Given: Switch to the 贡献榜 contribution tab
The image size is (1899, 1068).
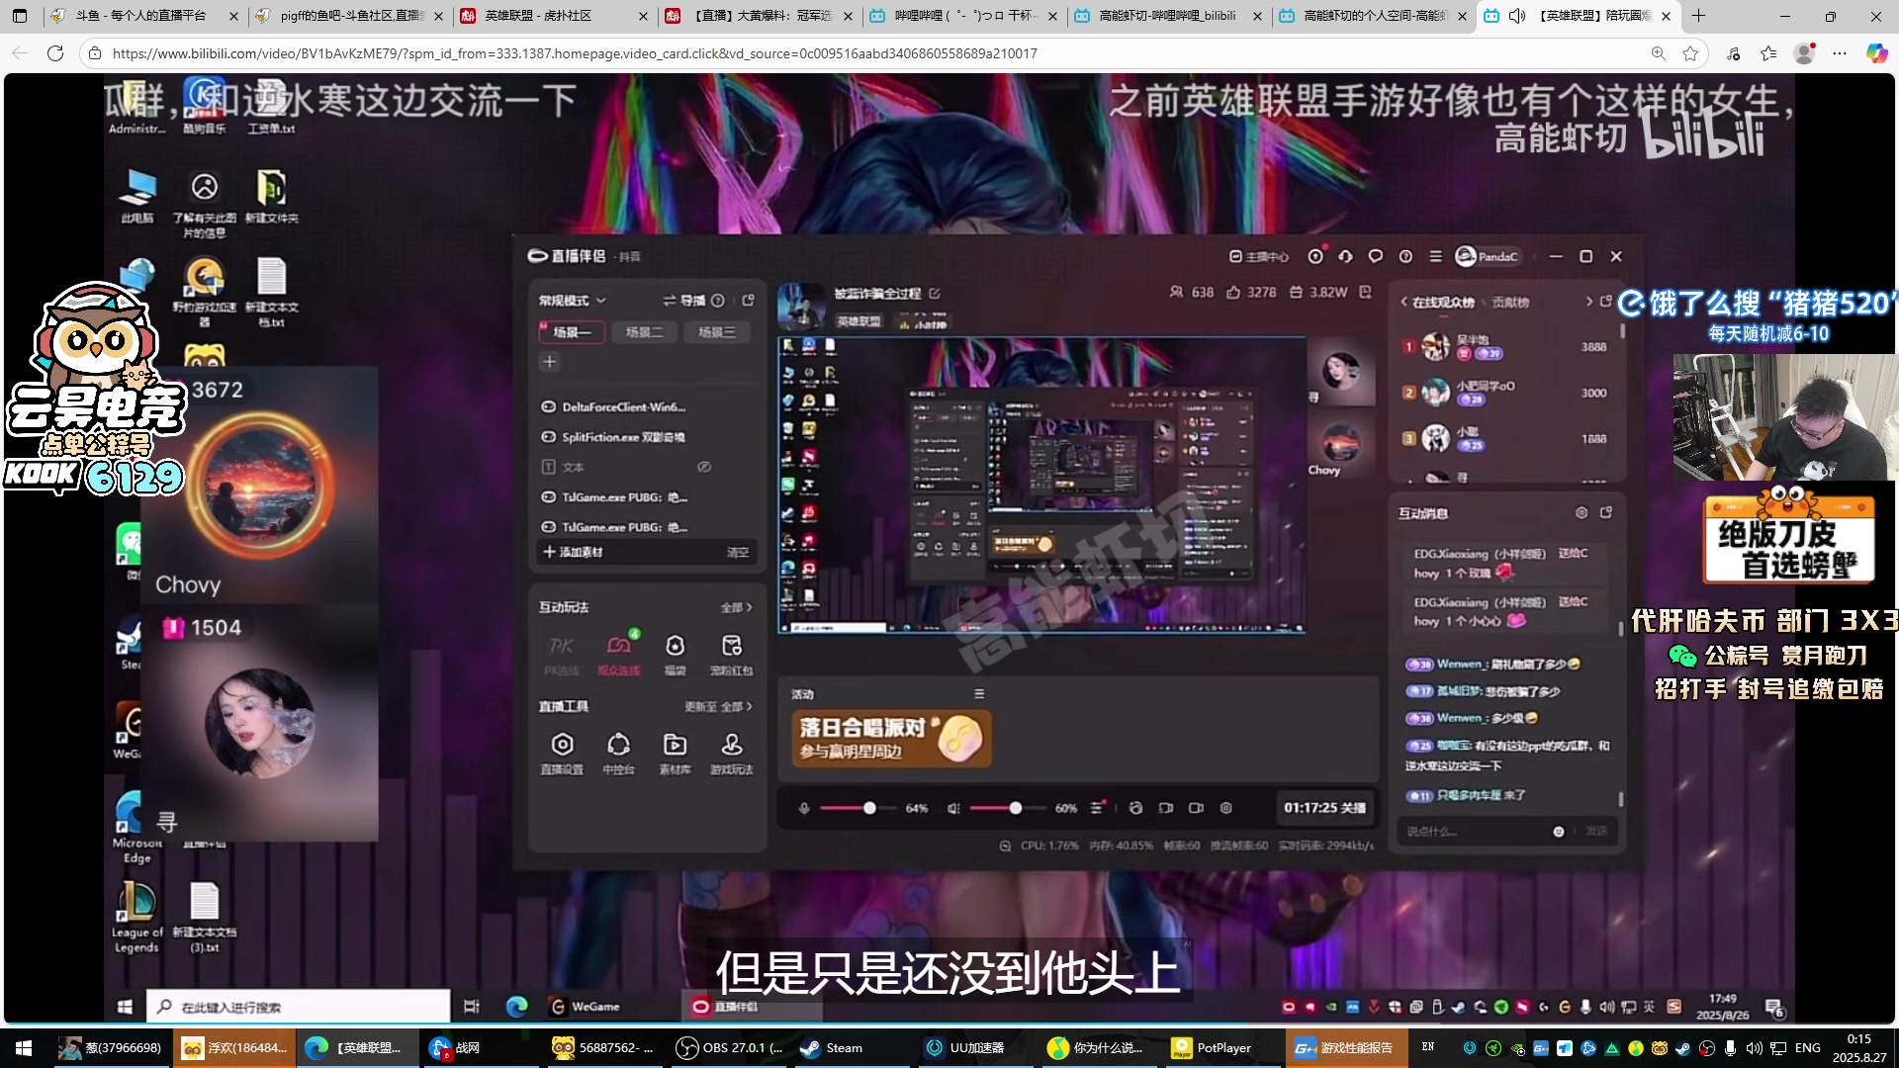Looking at the screenshot, I should point(1510,303).
